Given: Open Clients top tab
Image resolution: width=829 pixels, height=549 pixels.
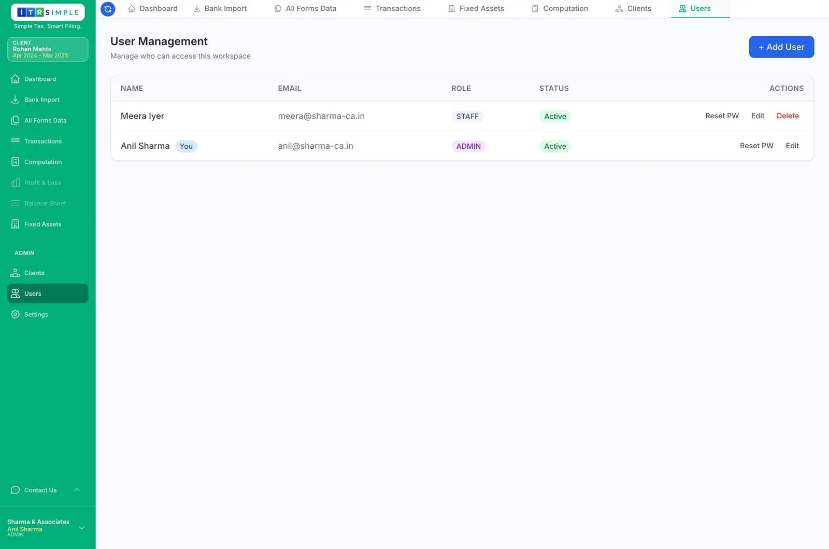Looking at the screenshot, I should pos(633,9).
